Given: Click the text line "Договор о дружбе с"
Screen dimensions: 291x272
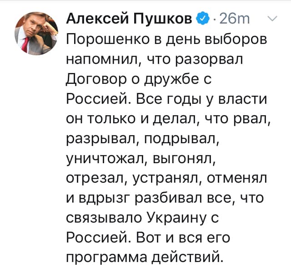Looking at the screenshot, I should [x=139, y=80].
